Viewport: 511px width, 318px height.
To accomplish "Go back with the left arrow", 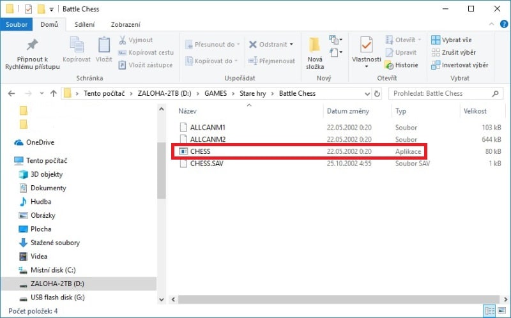I will 11,93.
